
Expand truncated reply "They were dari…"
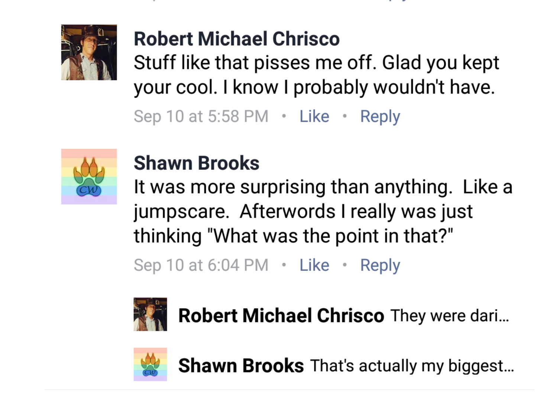(450, 316)
